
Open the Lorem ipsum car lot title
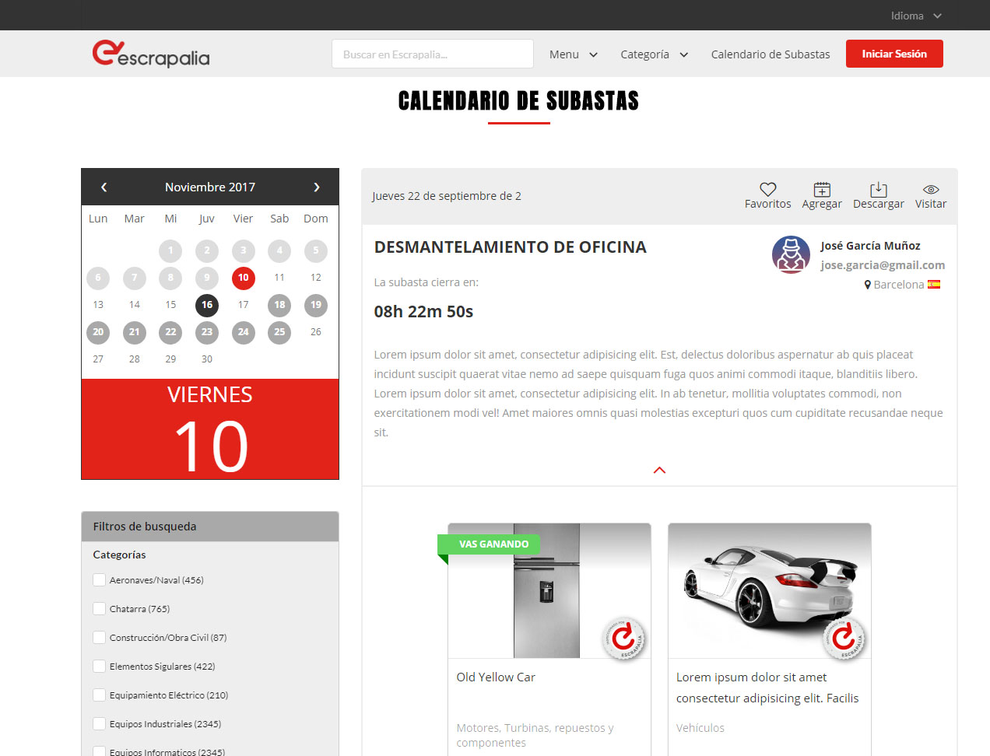[767, 688]
